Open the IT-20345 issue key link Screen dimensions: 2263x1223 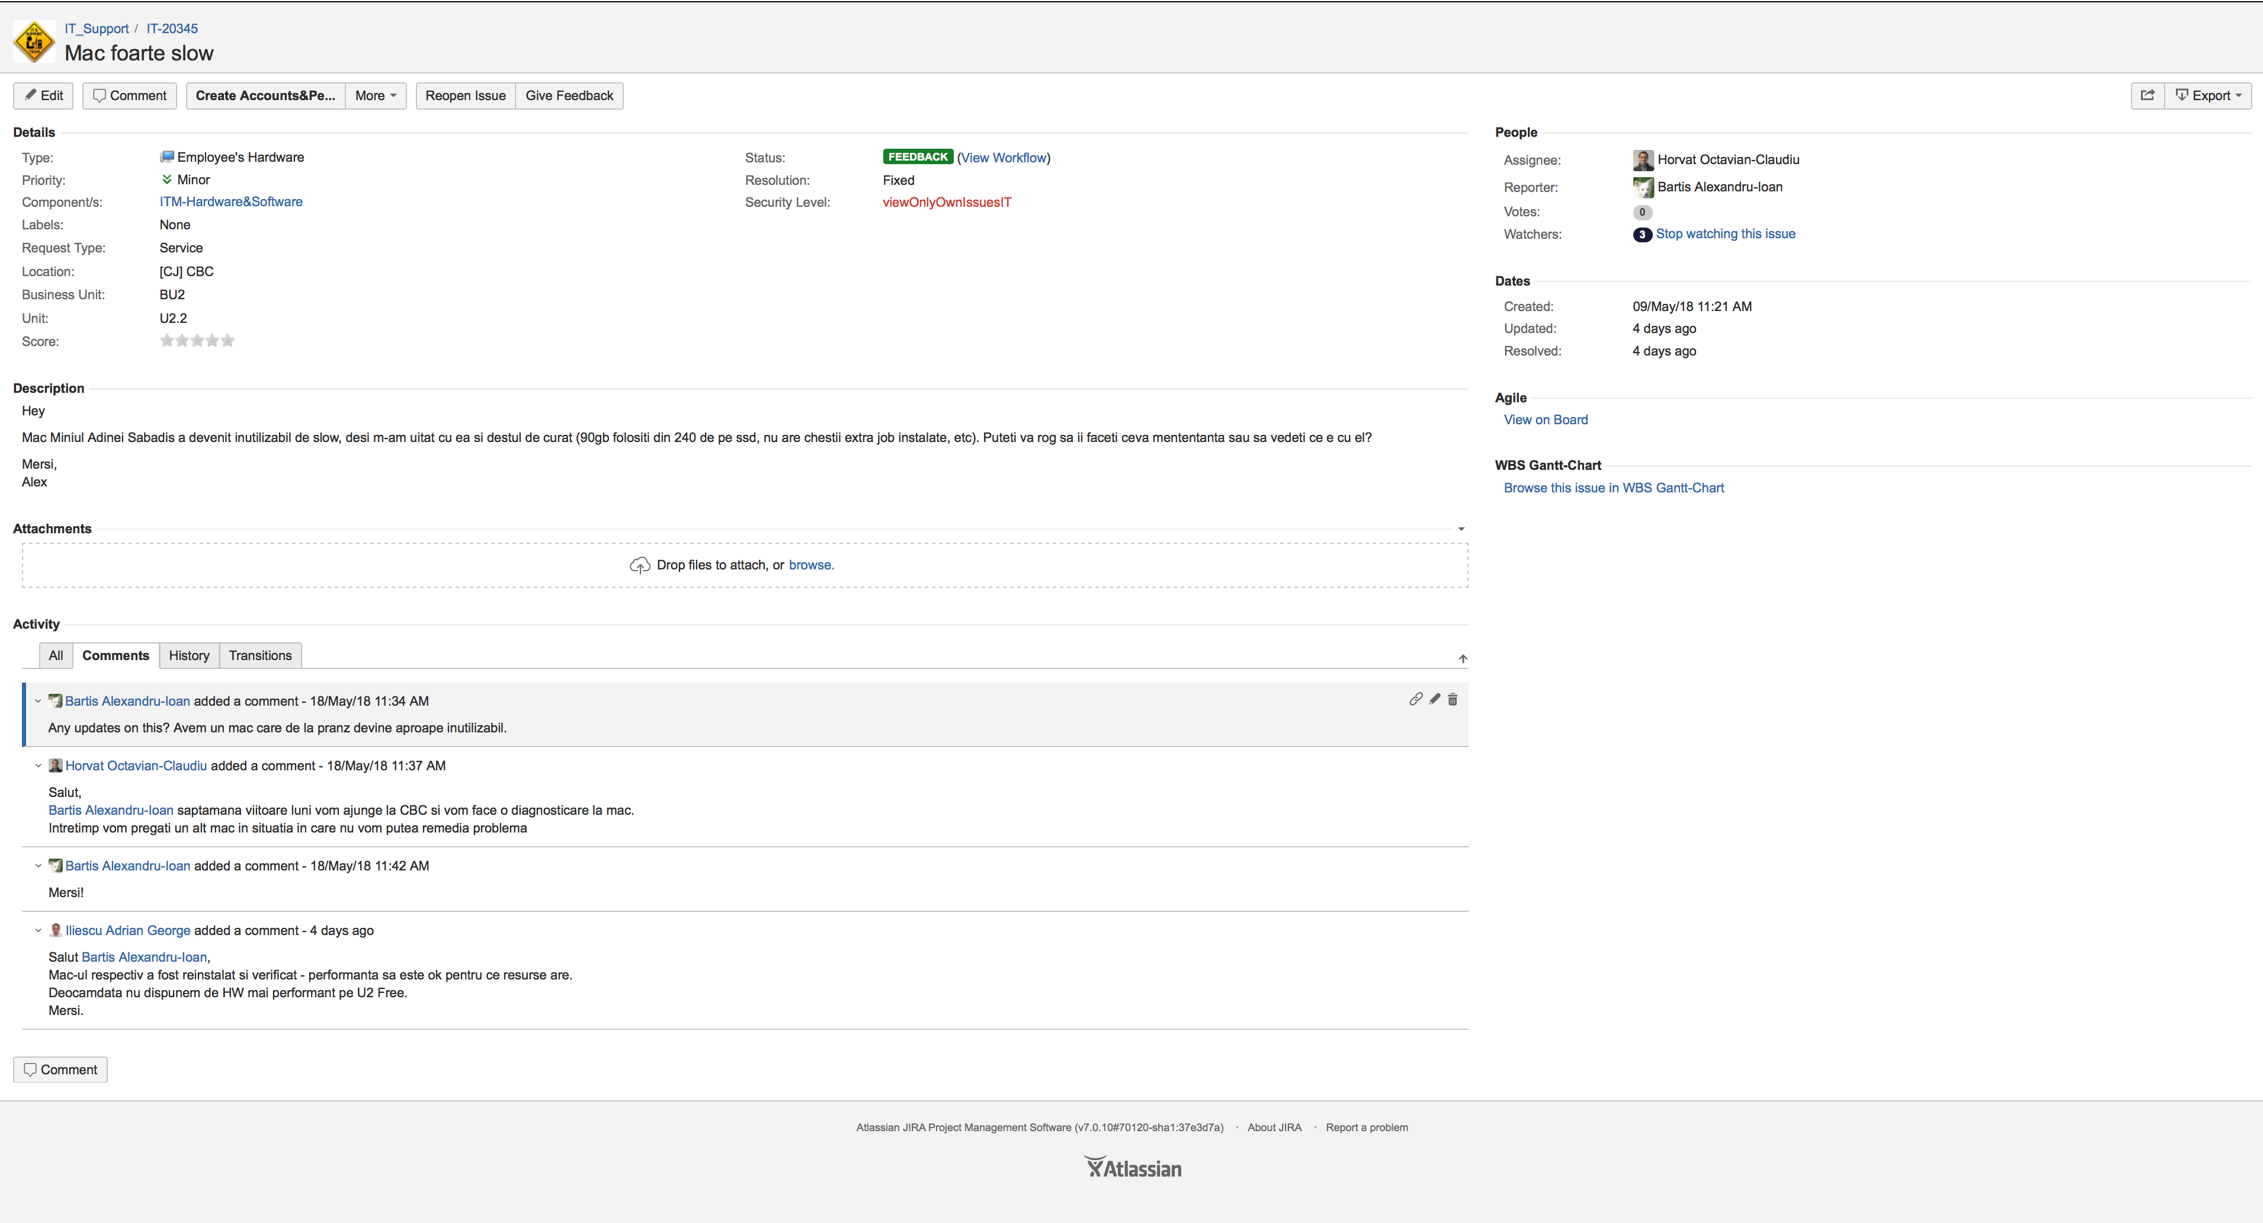[x=172, y=29]
